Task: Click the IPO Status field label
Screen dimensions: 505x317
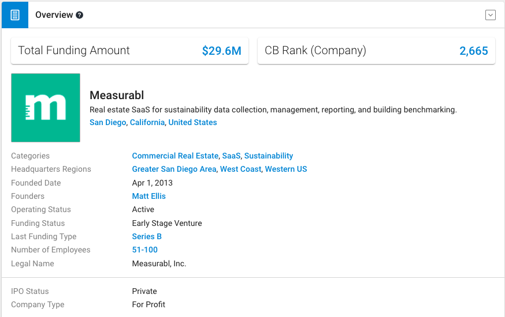Action: 30,291
